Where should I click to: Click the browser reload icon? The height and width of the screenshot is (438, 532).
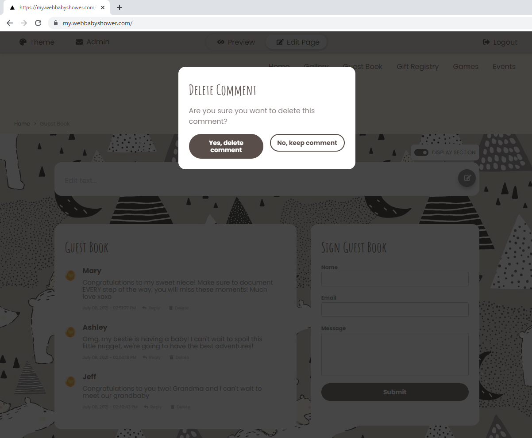38,23
